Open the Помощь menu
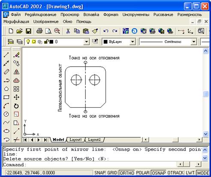 (84, 22)
